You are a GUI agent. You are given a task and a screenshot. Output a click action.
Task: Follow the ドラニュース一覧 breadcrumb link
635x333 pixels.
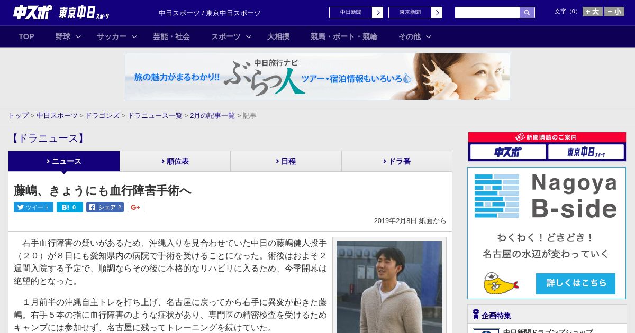pos(155,115)
